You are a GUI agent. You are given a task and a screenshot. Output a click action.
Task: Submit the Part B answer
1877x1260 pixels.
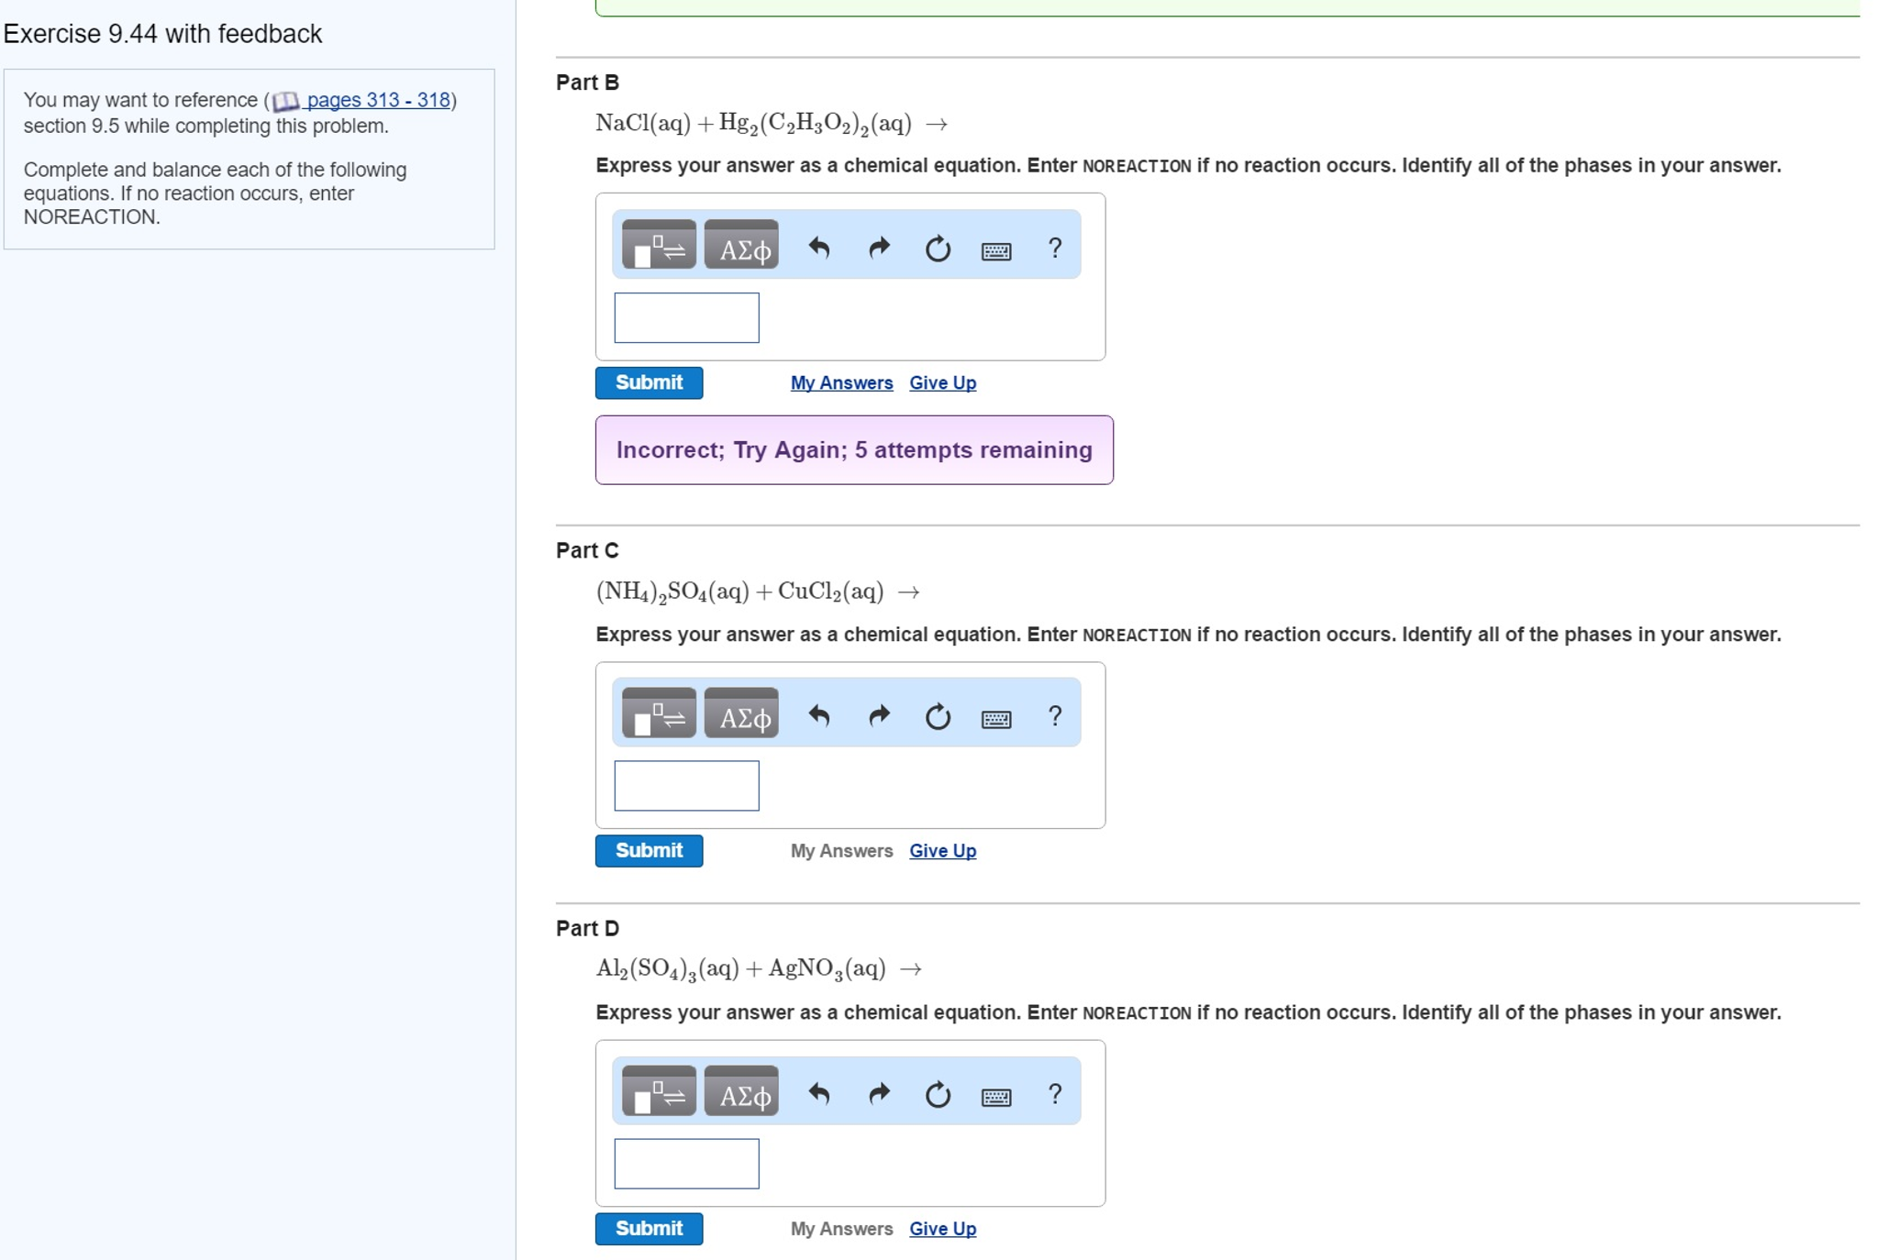click(649, 382)
